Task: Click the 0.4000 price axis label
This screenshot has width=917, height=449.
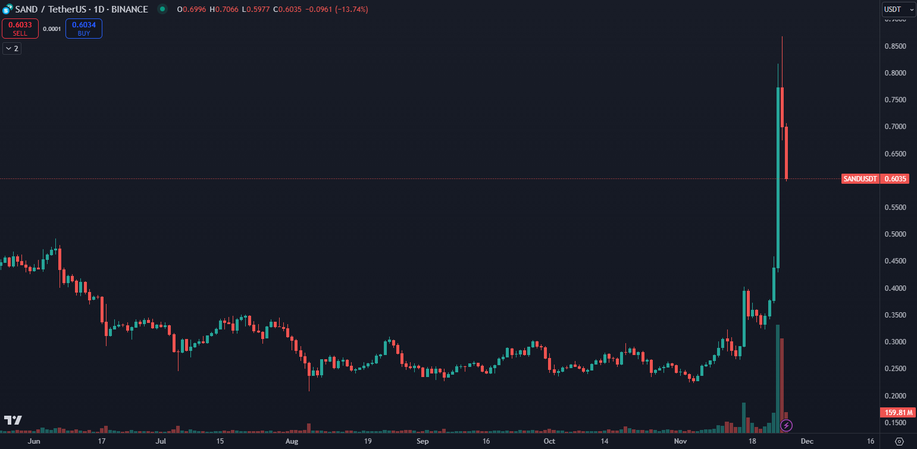Action: point(896,288)
